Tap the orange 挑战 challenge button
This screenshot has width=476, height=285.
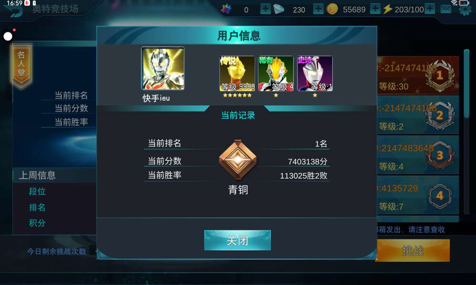413,250
